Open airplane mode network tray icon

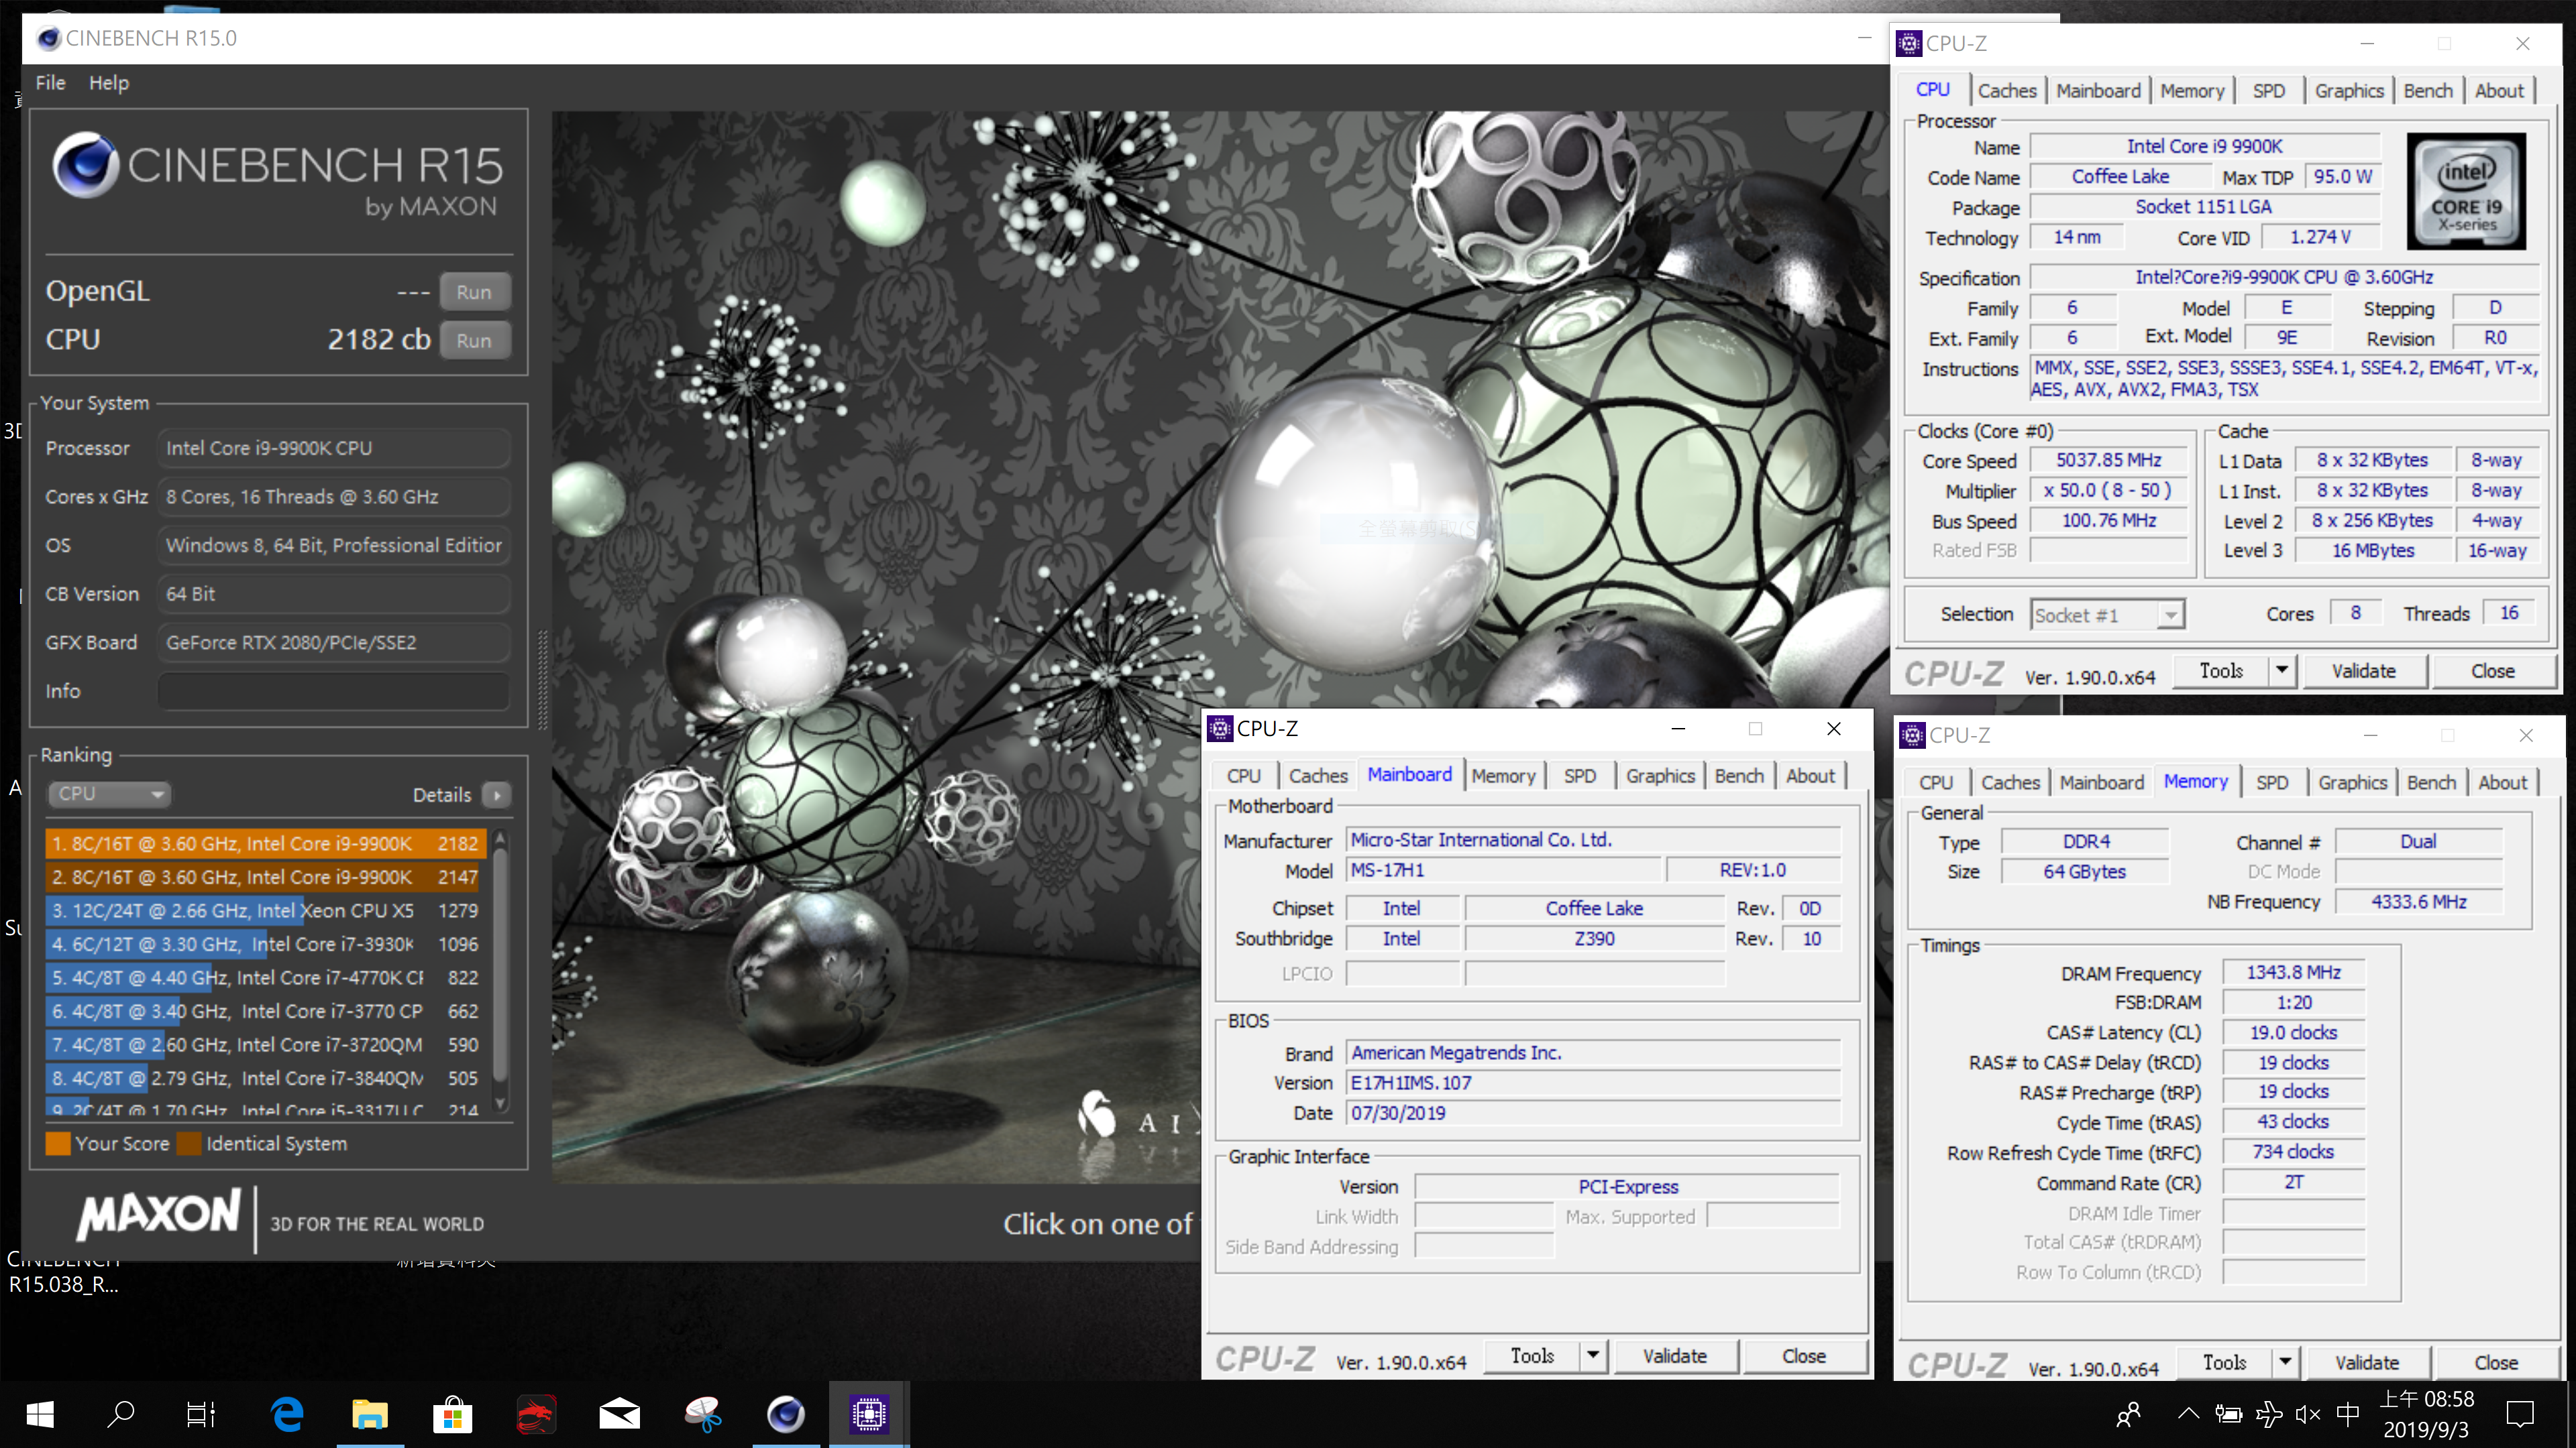click(x=2269, y=1414)
